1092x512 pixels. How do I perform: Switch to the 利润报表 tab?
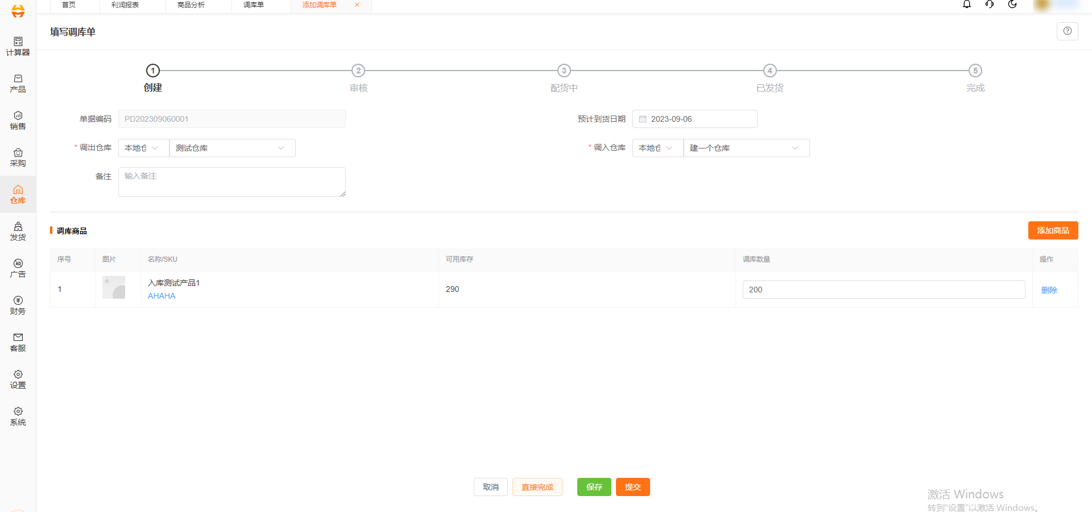(125, 5)
